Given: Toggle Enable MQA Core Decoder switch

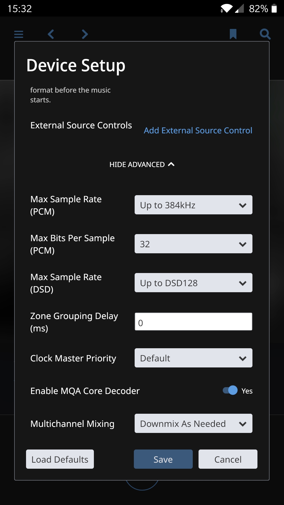Looking at the screenshot, I should (230, 390).
